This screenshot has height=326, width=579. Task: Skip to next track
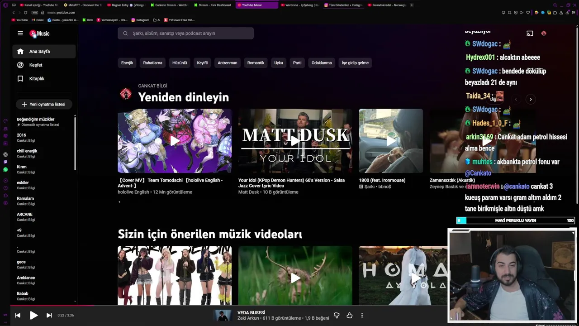tap(49, 316)
